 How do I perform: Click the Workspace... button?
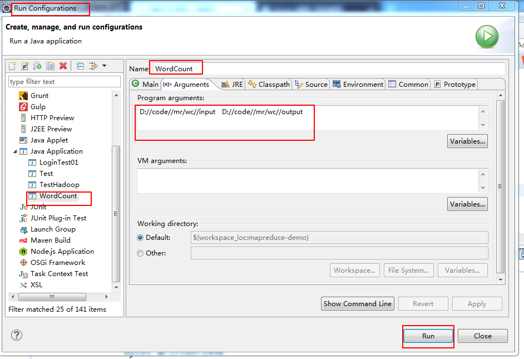click(x=354, y=270)
